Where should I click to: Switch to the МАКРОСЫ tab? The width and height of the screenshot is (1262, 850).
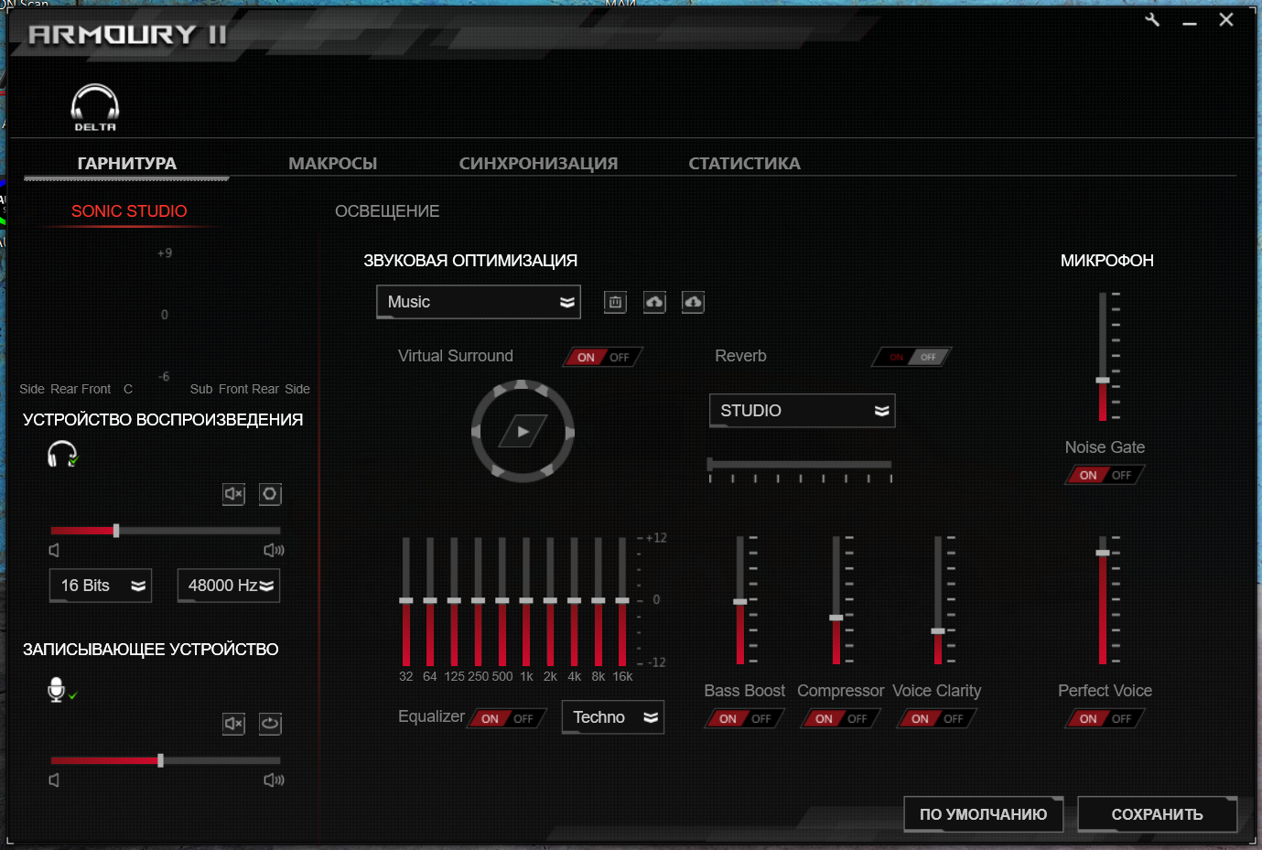pyautogui.click(x=333, y=164)
